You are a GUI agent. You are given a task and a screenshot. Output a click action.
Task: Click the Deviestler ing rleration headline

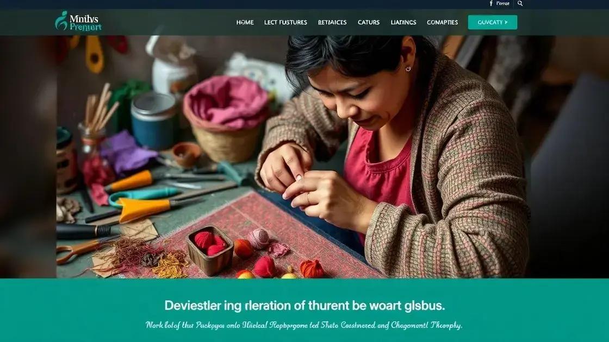[x=304, y=306]
